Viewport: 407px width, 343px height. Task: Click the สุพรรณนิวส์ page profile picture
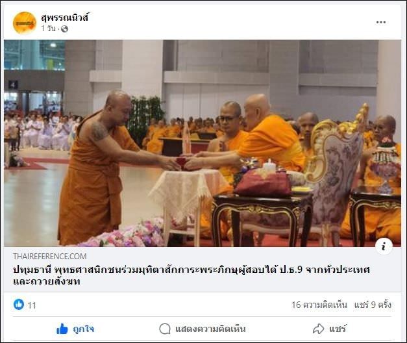(25, 23)
